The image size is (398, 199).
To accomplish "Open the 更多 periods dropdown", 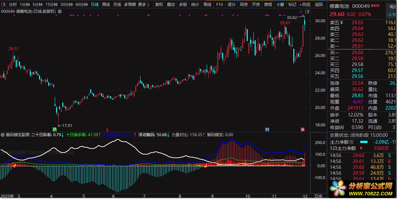I will pos(143,5).
